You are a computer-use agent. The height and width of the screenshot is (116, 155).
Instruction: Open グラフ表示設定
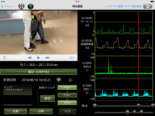133,6
